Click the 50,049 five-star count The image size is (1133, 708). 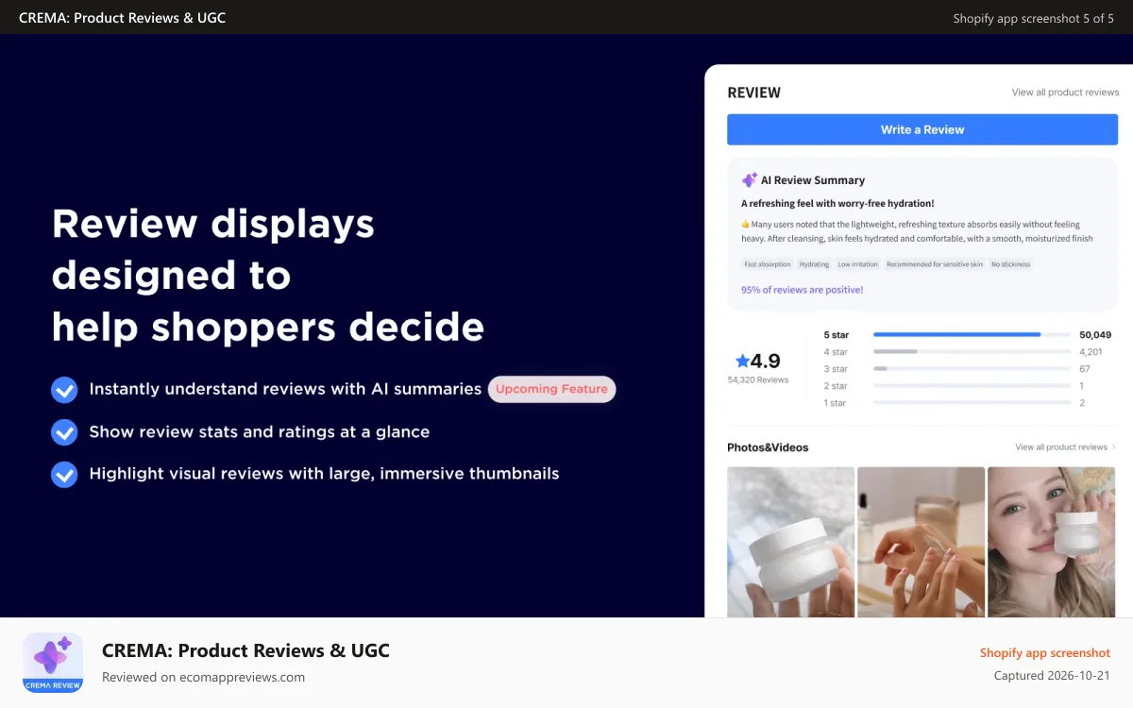point(1095,335)
